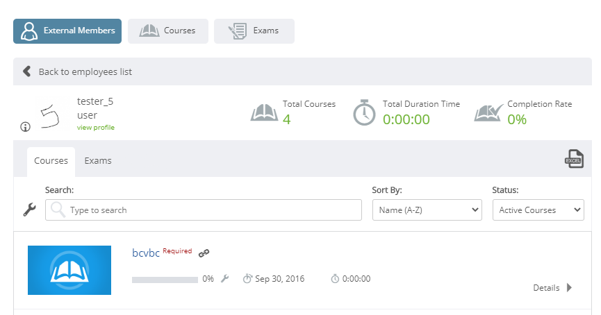Image resolution: width=601 pixels, height=315 pixels.
Task: Expand Details arrow for the bcvbc course
Action: [569, 287]
